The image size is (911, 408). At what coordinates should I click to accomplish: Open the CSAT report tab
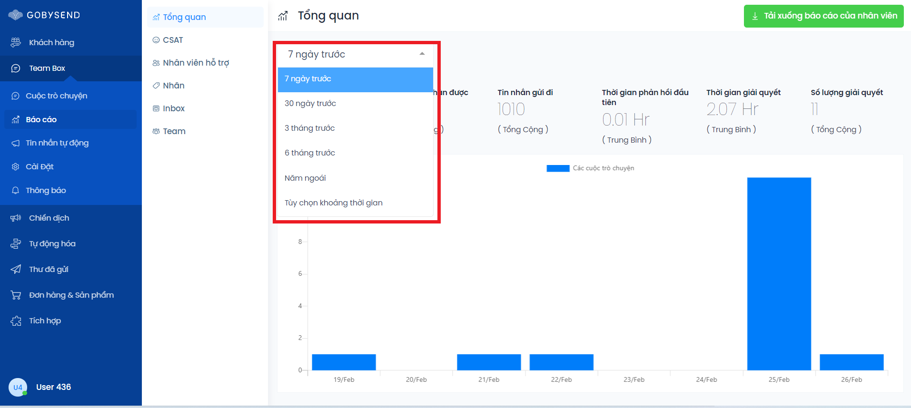click(173, 40)
